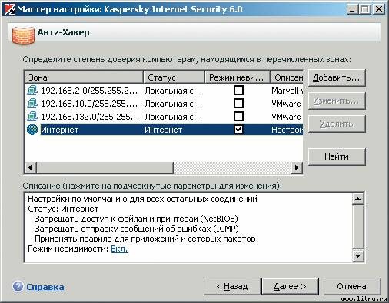389x303 pixels.
Task: Click the Режим неви... column header
Action: pyautogui.click(x=238, y=77)
